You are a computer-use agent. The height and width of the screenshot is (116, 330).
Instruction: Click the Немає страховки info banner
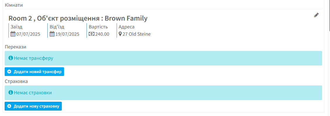[163, 93]
